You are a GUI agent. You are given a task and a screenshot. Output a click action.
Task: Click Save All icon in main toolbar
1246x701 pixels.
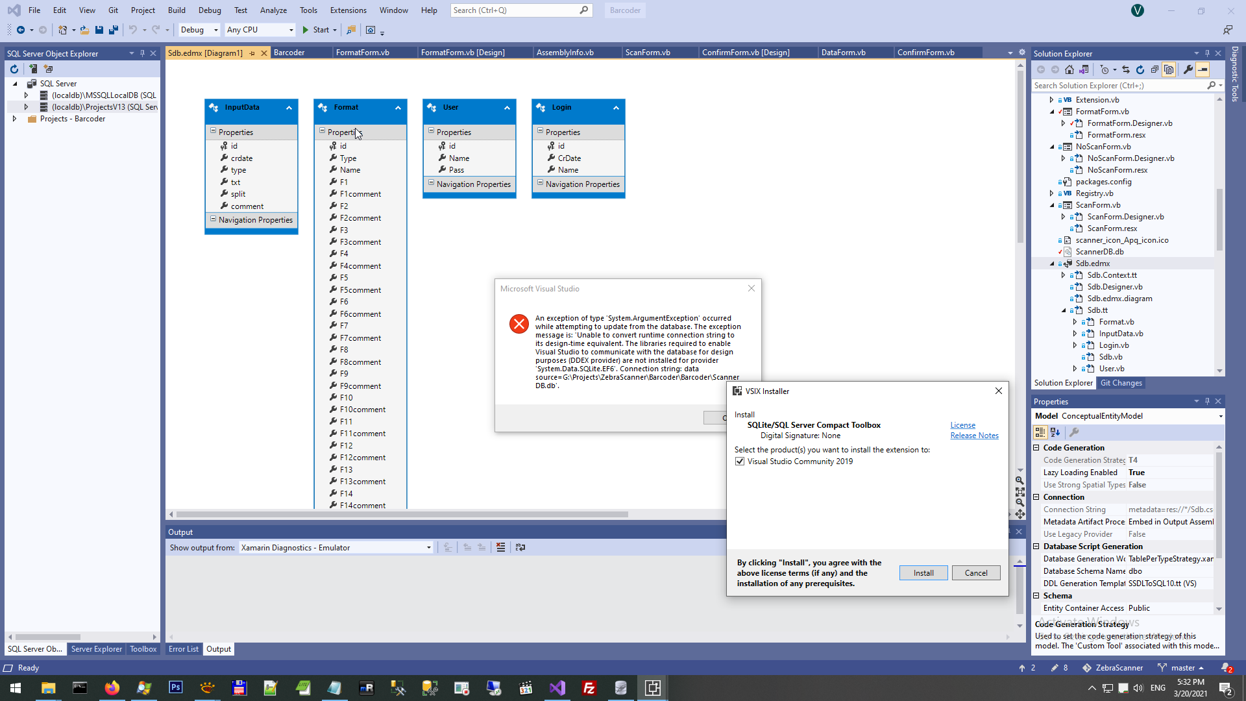click(113, 30)
